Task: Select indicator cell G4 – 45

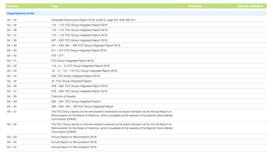Action: tap(12, 81)
